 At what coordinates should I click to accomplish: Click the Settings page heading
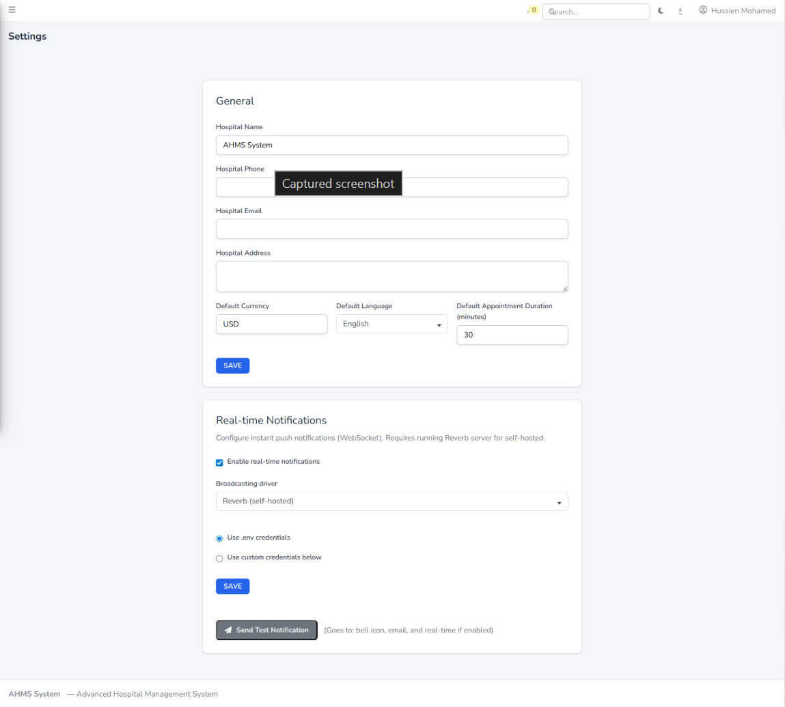(x=27, y=36)
